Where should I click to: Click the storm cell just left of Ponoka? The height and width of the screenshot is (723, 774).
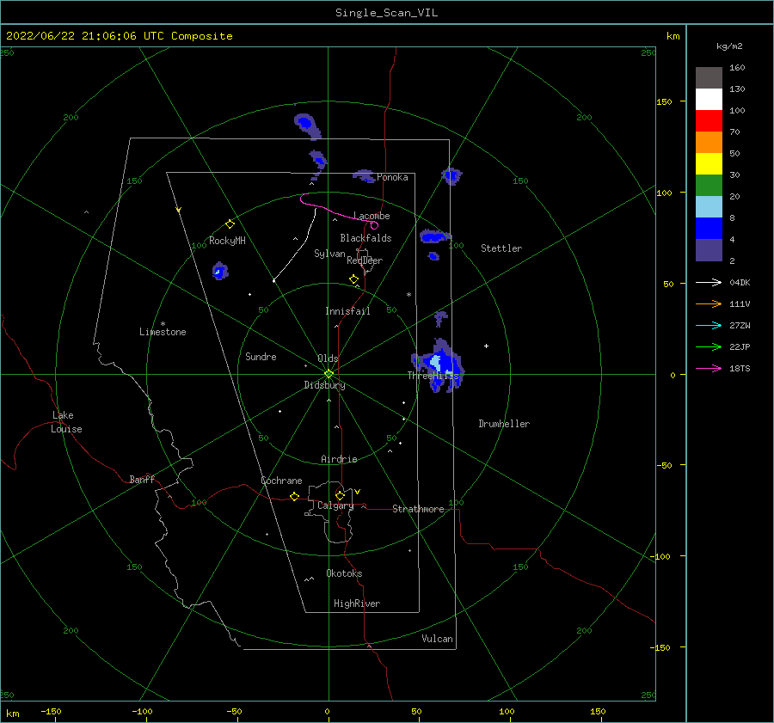click(365, 175)
